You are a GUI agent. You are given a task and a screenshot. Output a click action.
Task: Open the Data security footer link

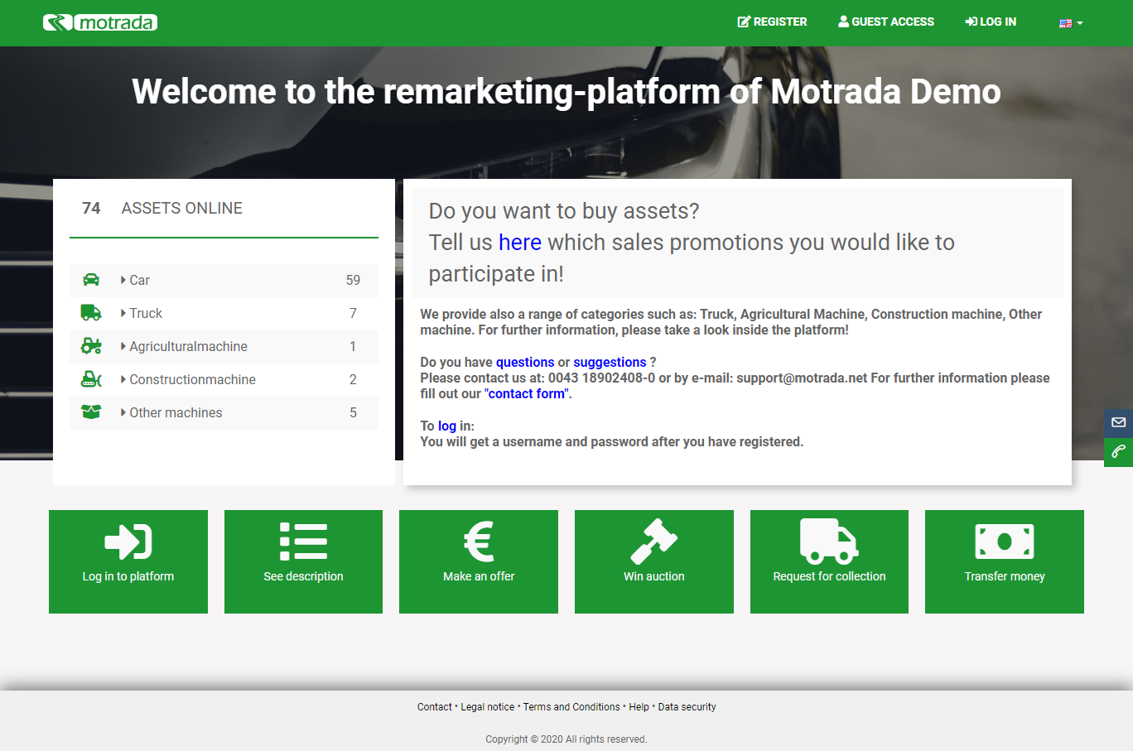tap(687, 707)
